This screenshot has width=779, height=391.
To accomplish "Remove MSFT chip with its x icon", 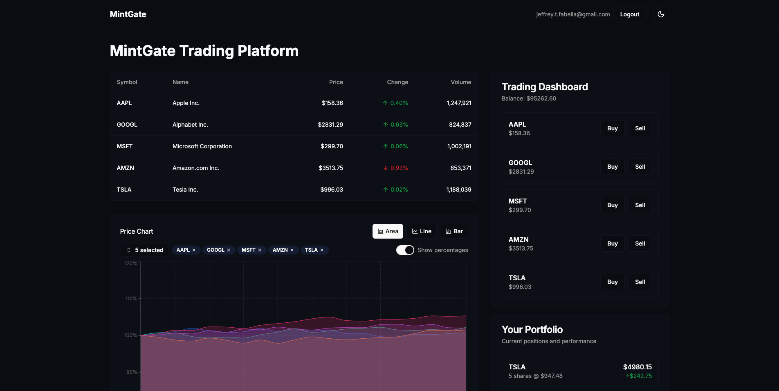I will click(x=260, y=250).
